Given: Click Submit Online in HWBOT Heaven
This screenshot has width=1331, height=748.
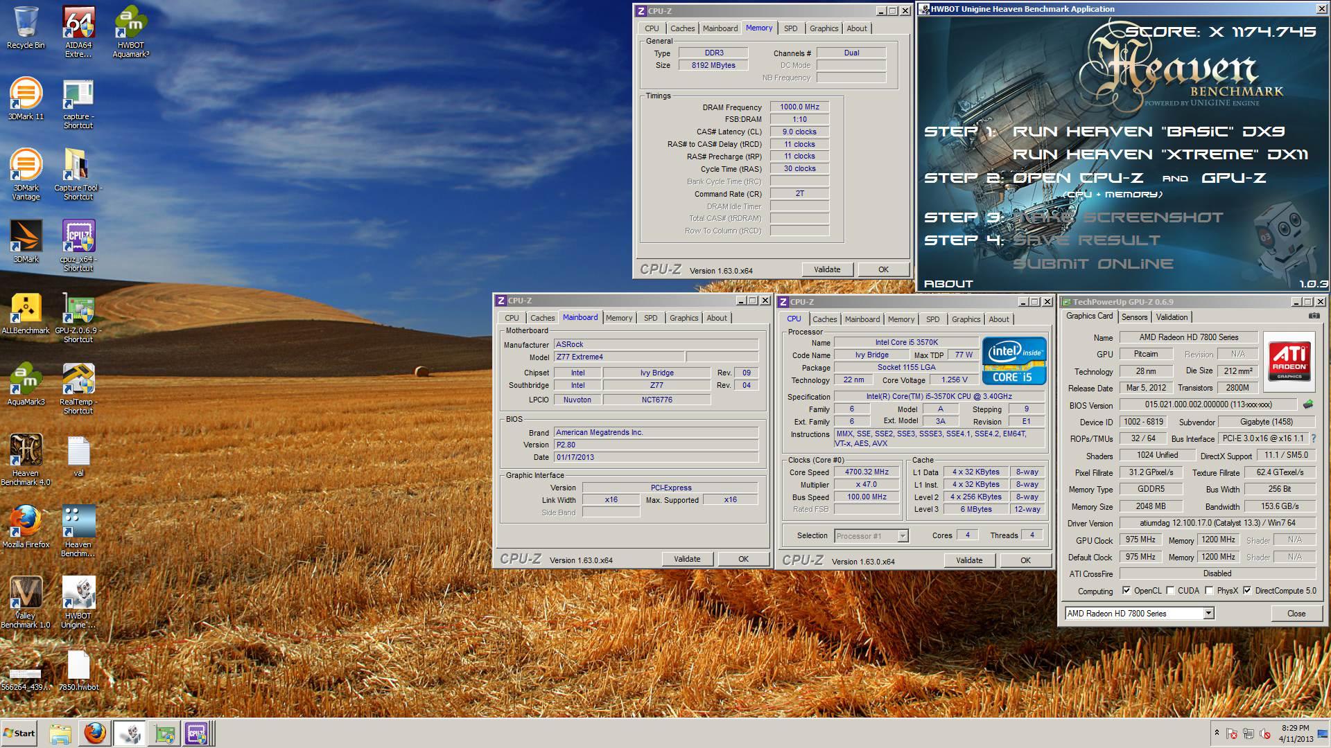Looking at the screenshot, I should click(1093, 263).
